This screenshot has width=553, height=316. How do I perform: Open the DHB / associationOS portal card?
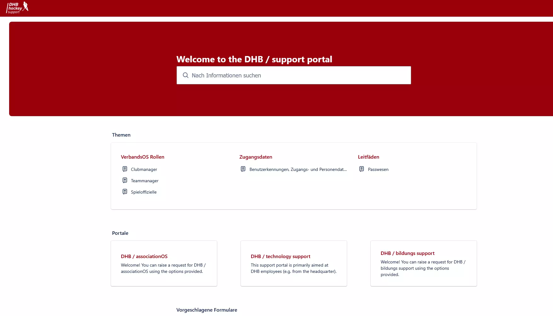(164, 263)
